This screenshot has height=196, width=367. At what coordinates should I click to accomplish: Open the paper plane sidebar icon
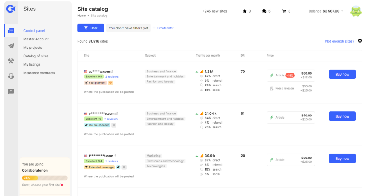coord(11,46)
